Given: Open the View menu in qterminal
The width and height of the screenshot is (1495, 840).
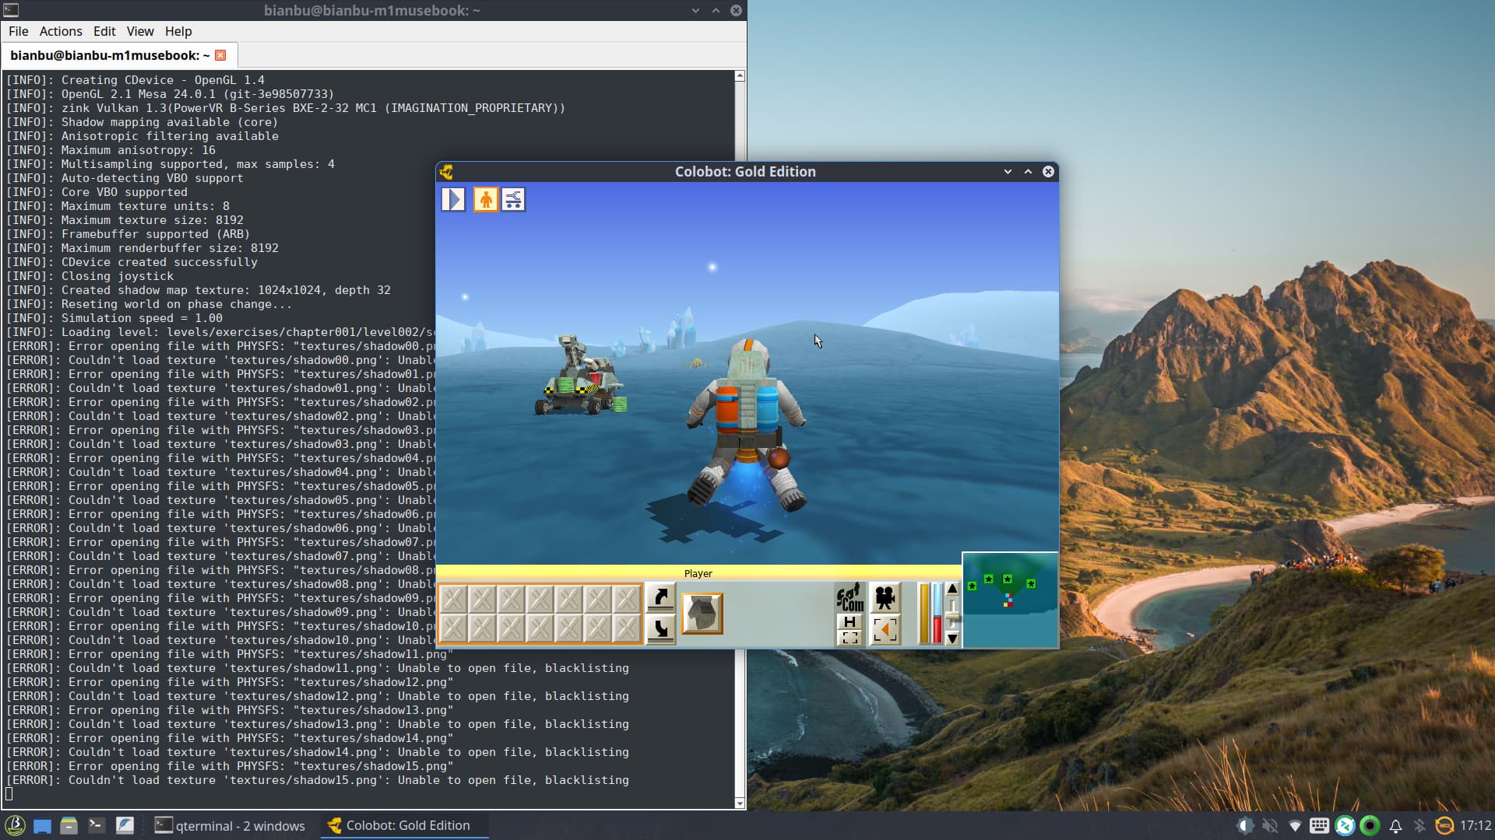Looking at the screenshot, I should pyautogui.click(x=140, y=31).
